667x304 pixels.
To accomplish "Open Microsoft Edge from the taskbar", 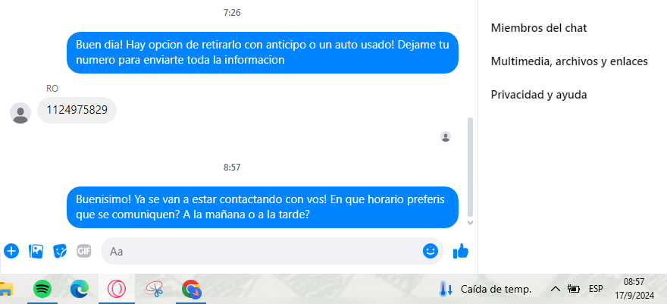I will 80,290.
